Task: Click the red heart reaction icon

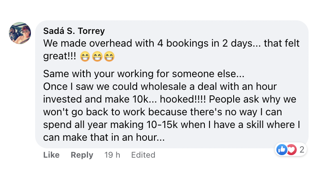Action: 291,149
